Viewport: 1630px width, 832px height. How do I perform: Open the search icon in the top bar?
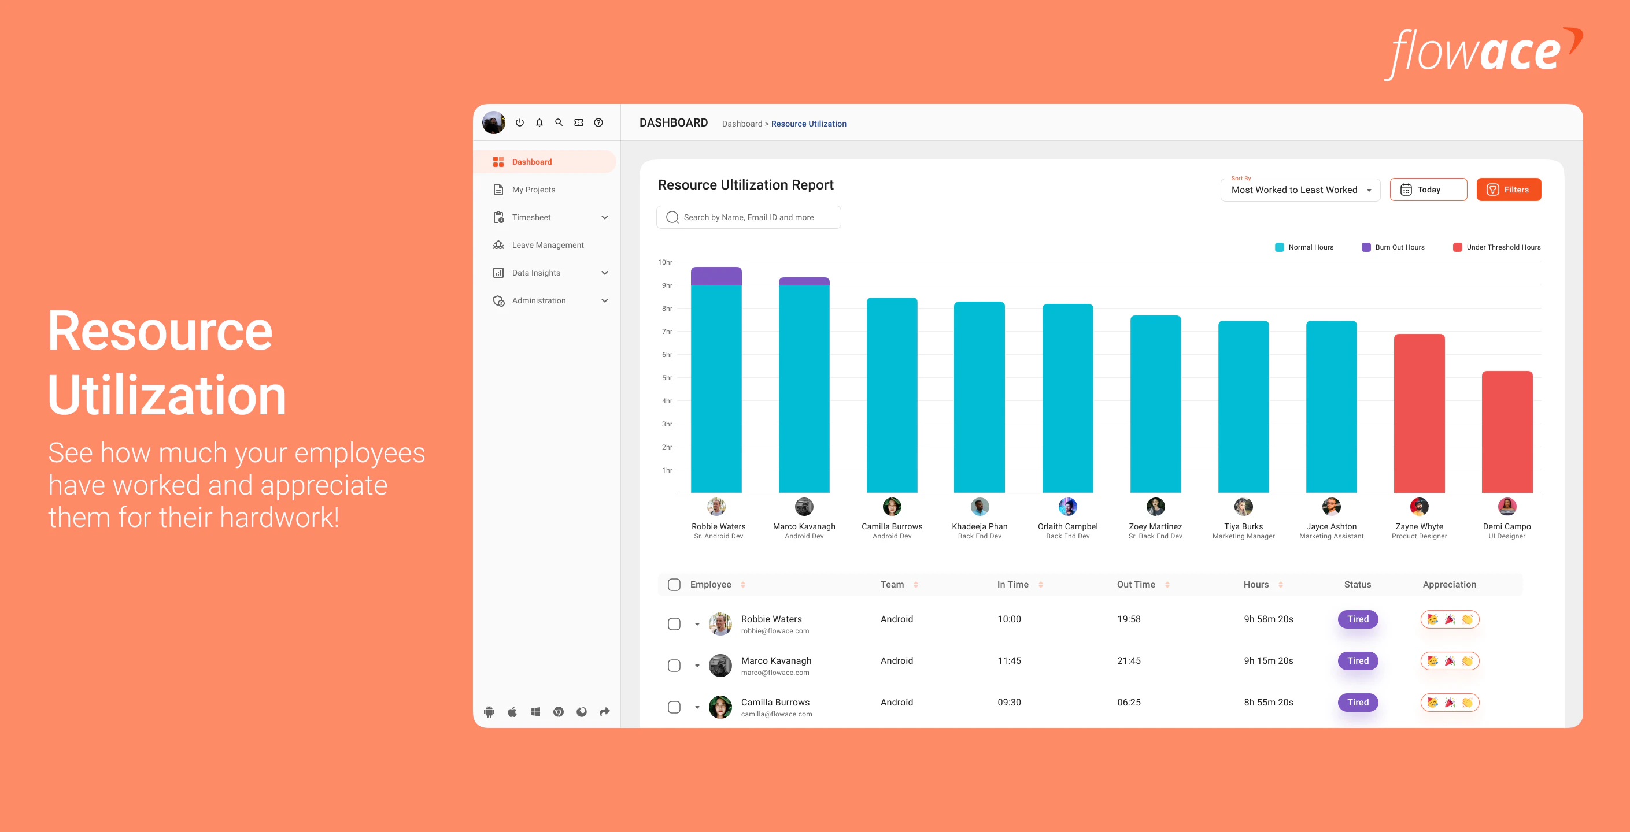click(x=559, y=122)
